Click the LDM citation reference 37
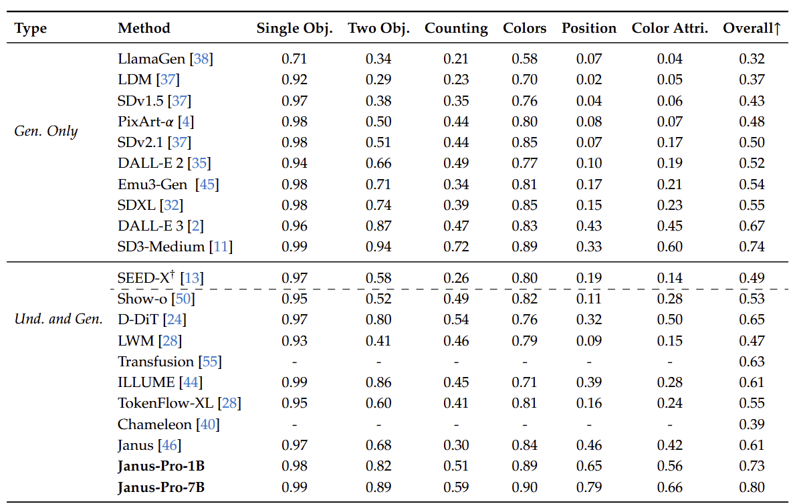 click(x=168, y=80)
